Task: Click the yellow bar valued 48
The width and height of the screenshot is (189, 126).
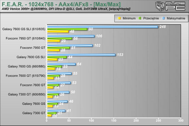Action: click(x=58, y=31)
